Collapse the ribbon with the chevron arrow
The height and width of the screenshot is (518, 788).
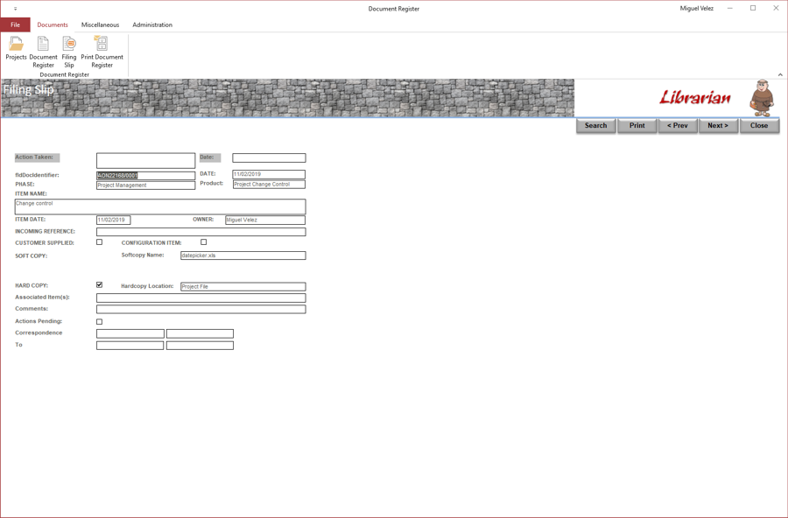click(780, 75)
